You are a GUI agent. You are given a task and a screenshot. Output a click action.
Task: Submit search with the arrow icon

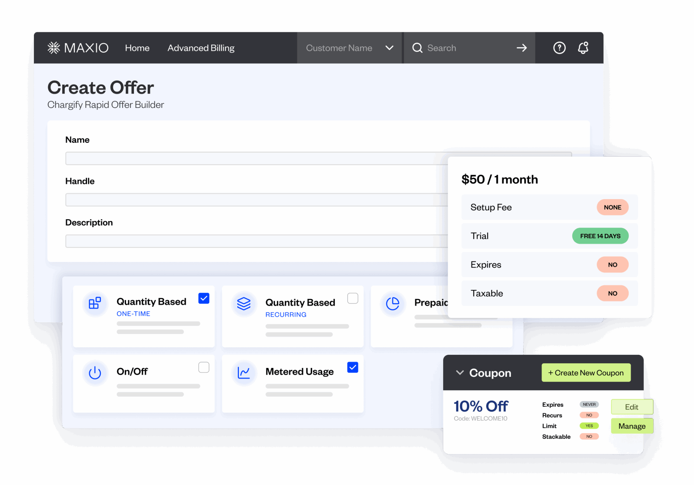point(522,48)
